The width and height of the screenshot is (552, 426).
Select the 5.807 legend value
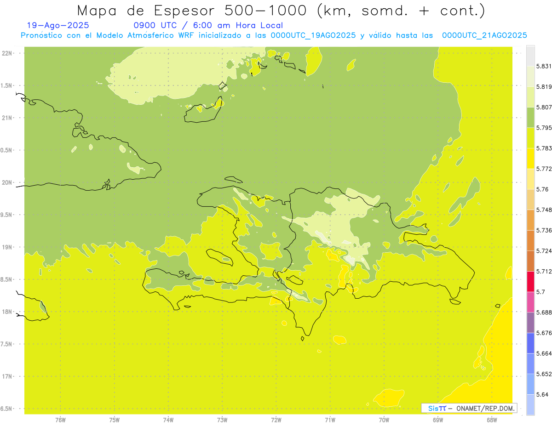click(x=544, y=107)
